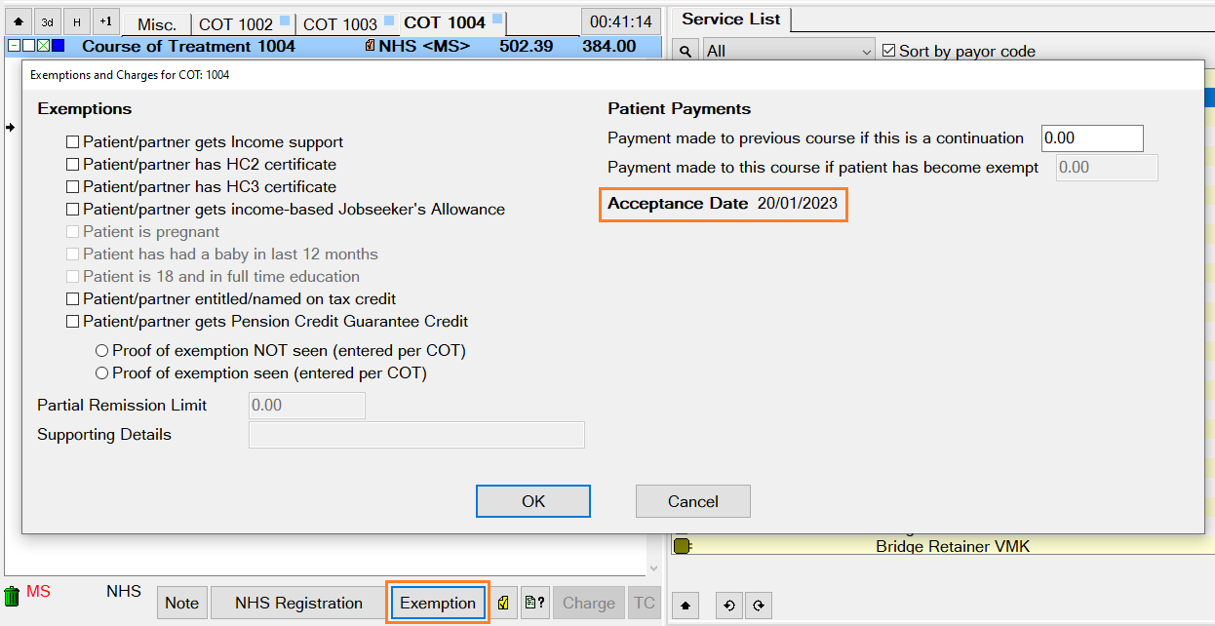Select Proof of exemption seen radio button

pyautogui.click(x=101, y=373)
